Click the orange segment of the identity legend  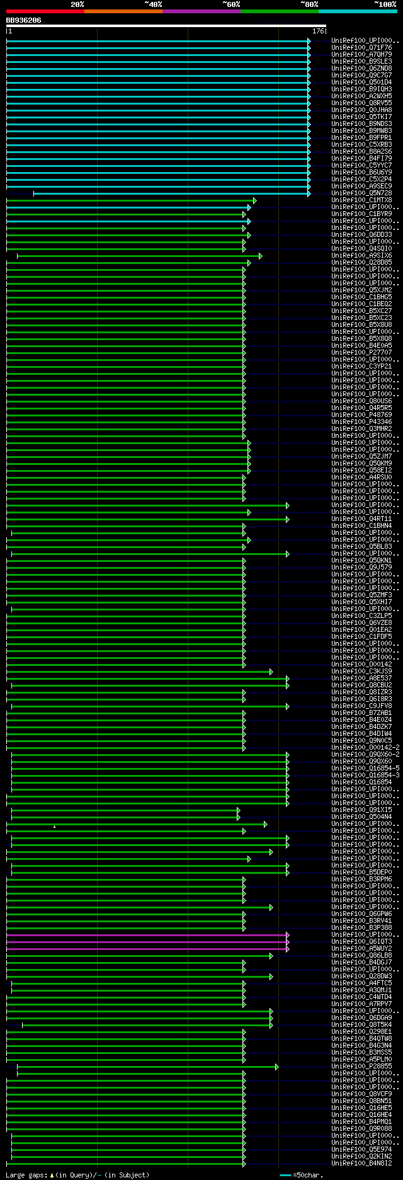point(123,11)
